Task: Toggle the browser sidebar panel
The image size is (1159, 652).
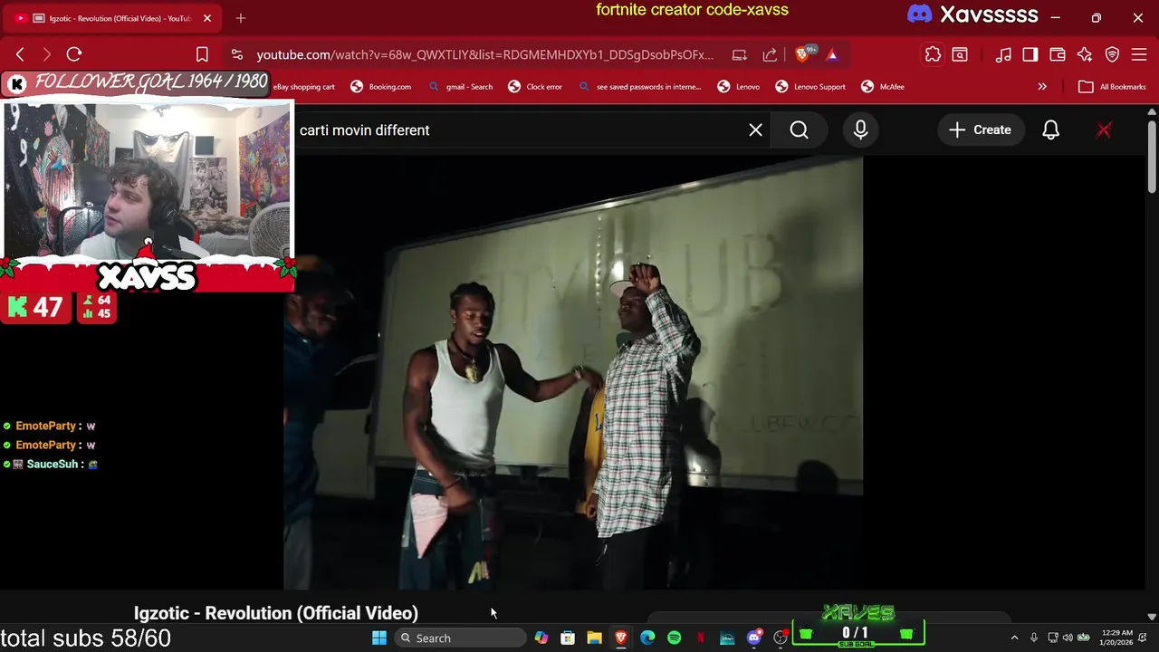Action: coord(1030,54)
